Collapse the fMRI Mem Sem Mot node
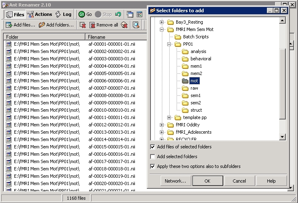The width and height of the screenshot is (298, 203). tap(161, 30)
